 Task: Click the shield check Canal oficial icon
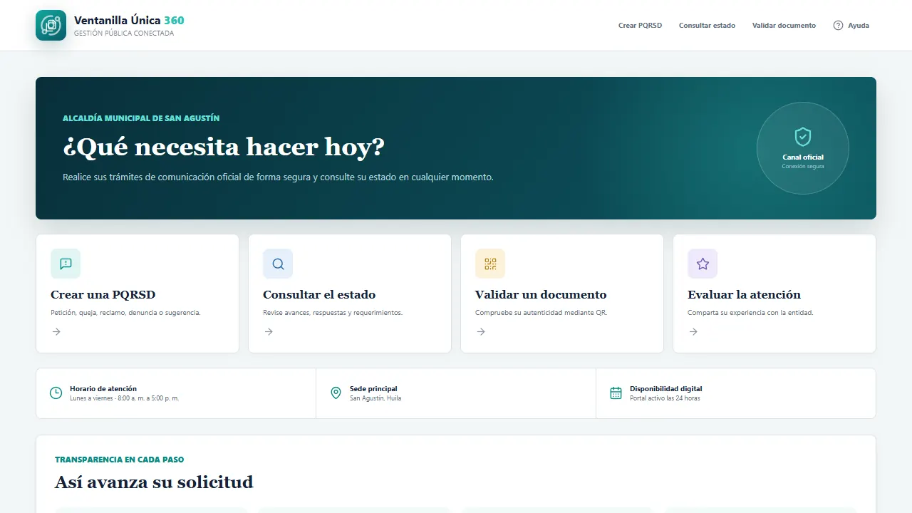click(803, 136)
